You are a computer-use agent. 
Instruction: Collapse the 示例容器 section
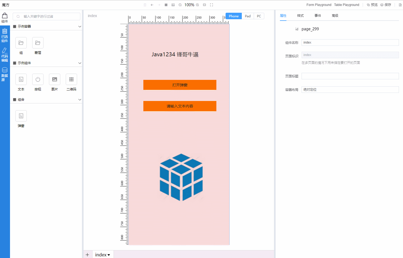click(x=80, y=27)
